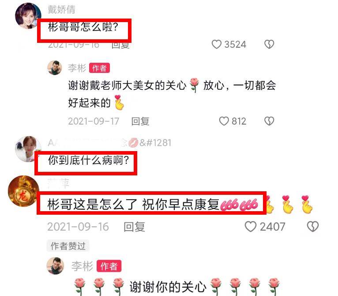The height and width of the screenshot is (296, 338).
Task: Open 李彬 username on bottom reply
Action: 82,266
